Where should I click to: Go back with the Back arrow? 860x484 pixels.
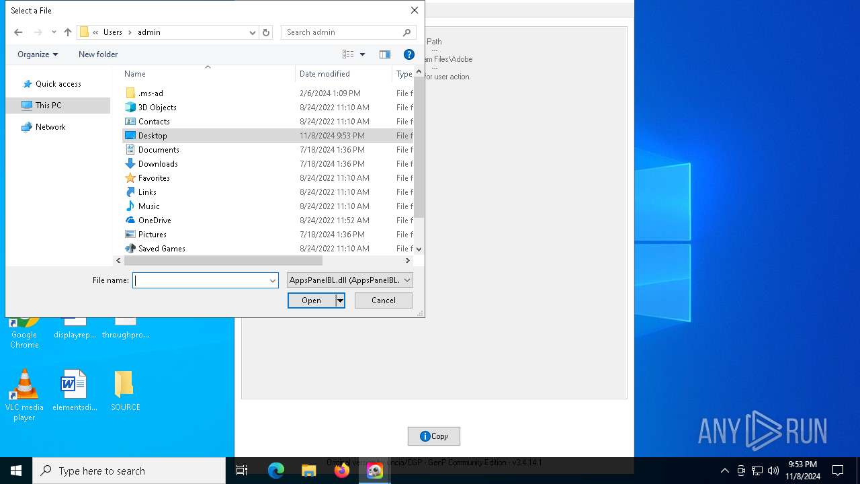(18, 32)
